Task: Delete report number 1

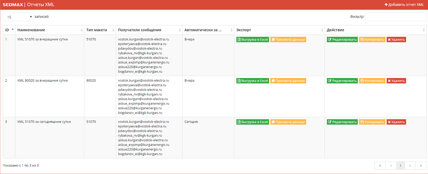Action: [396, 40]
